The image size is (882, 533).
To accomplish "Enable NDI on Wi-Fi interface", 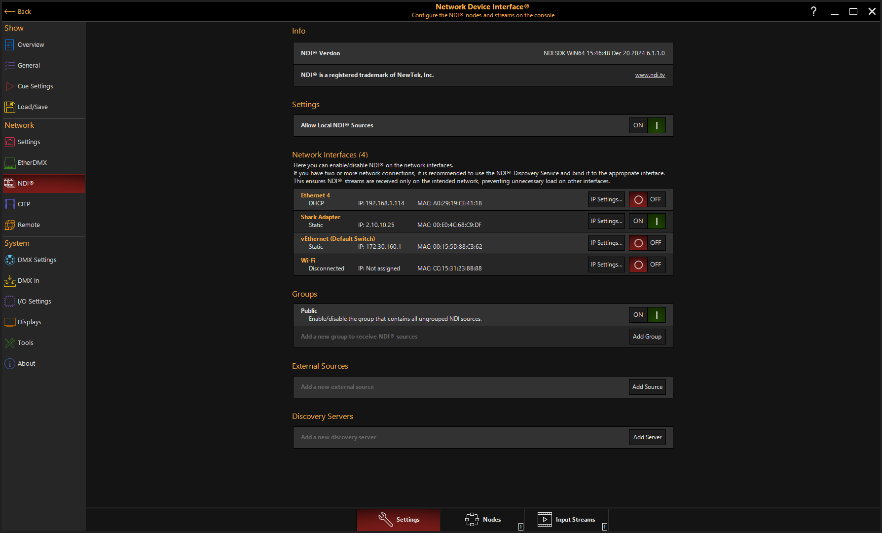I will click(647, 265).
